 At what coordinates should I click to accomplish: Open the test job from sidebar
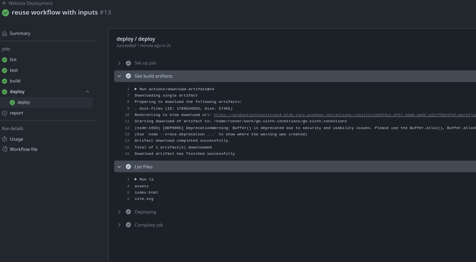[x=14, y=70]
